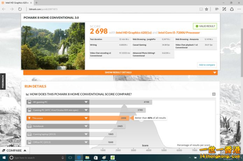Add page to favorites with star icon
Viewport: 243px width, 161px height.
coord(207,9)
